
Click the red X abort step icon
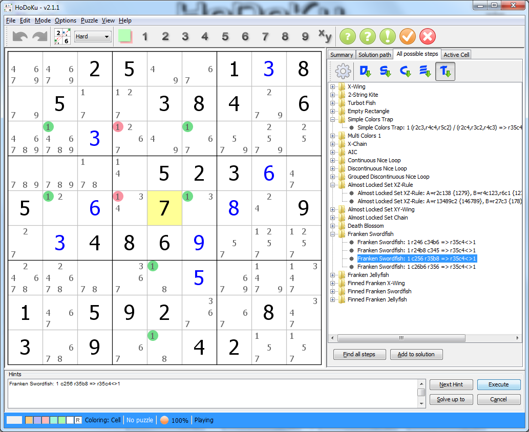pyautogui.click(x=427, y=37)
